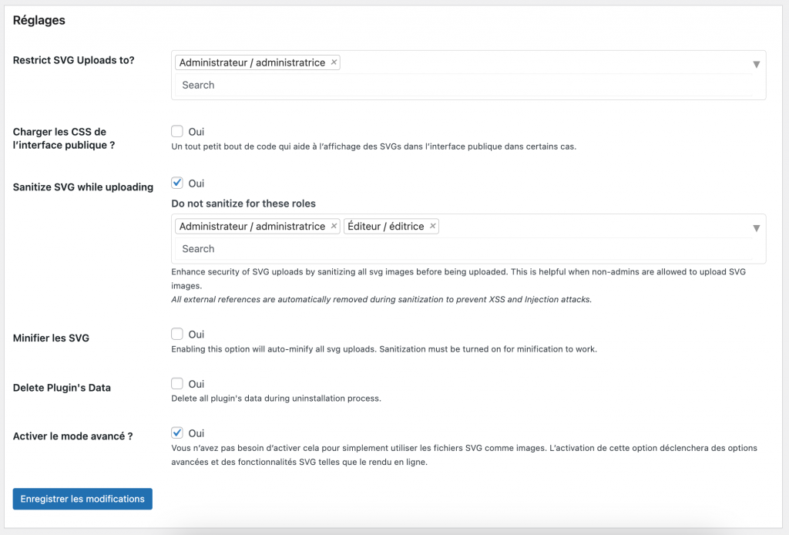Focus the Search field under Do not sanitize roles
789x535 pixels.
[x=462, y=248]
